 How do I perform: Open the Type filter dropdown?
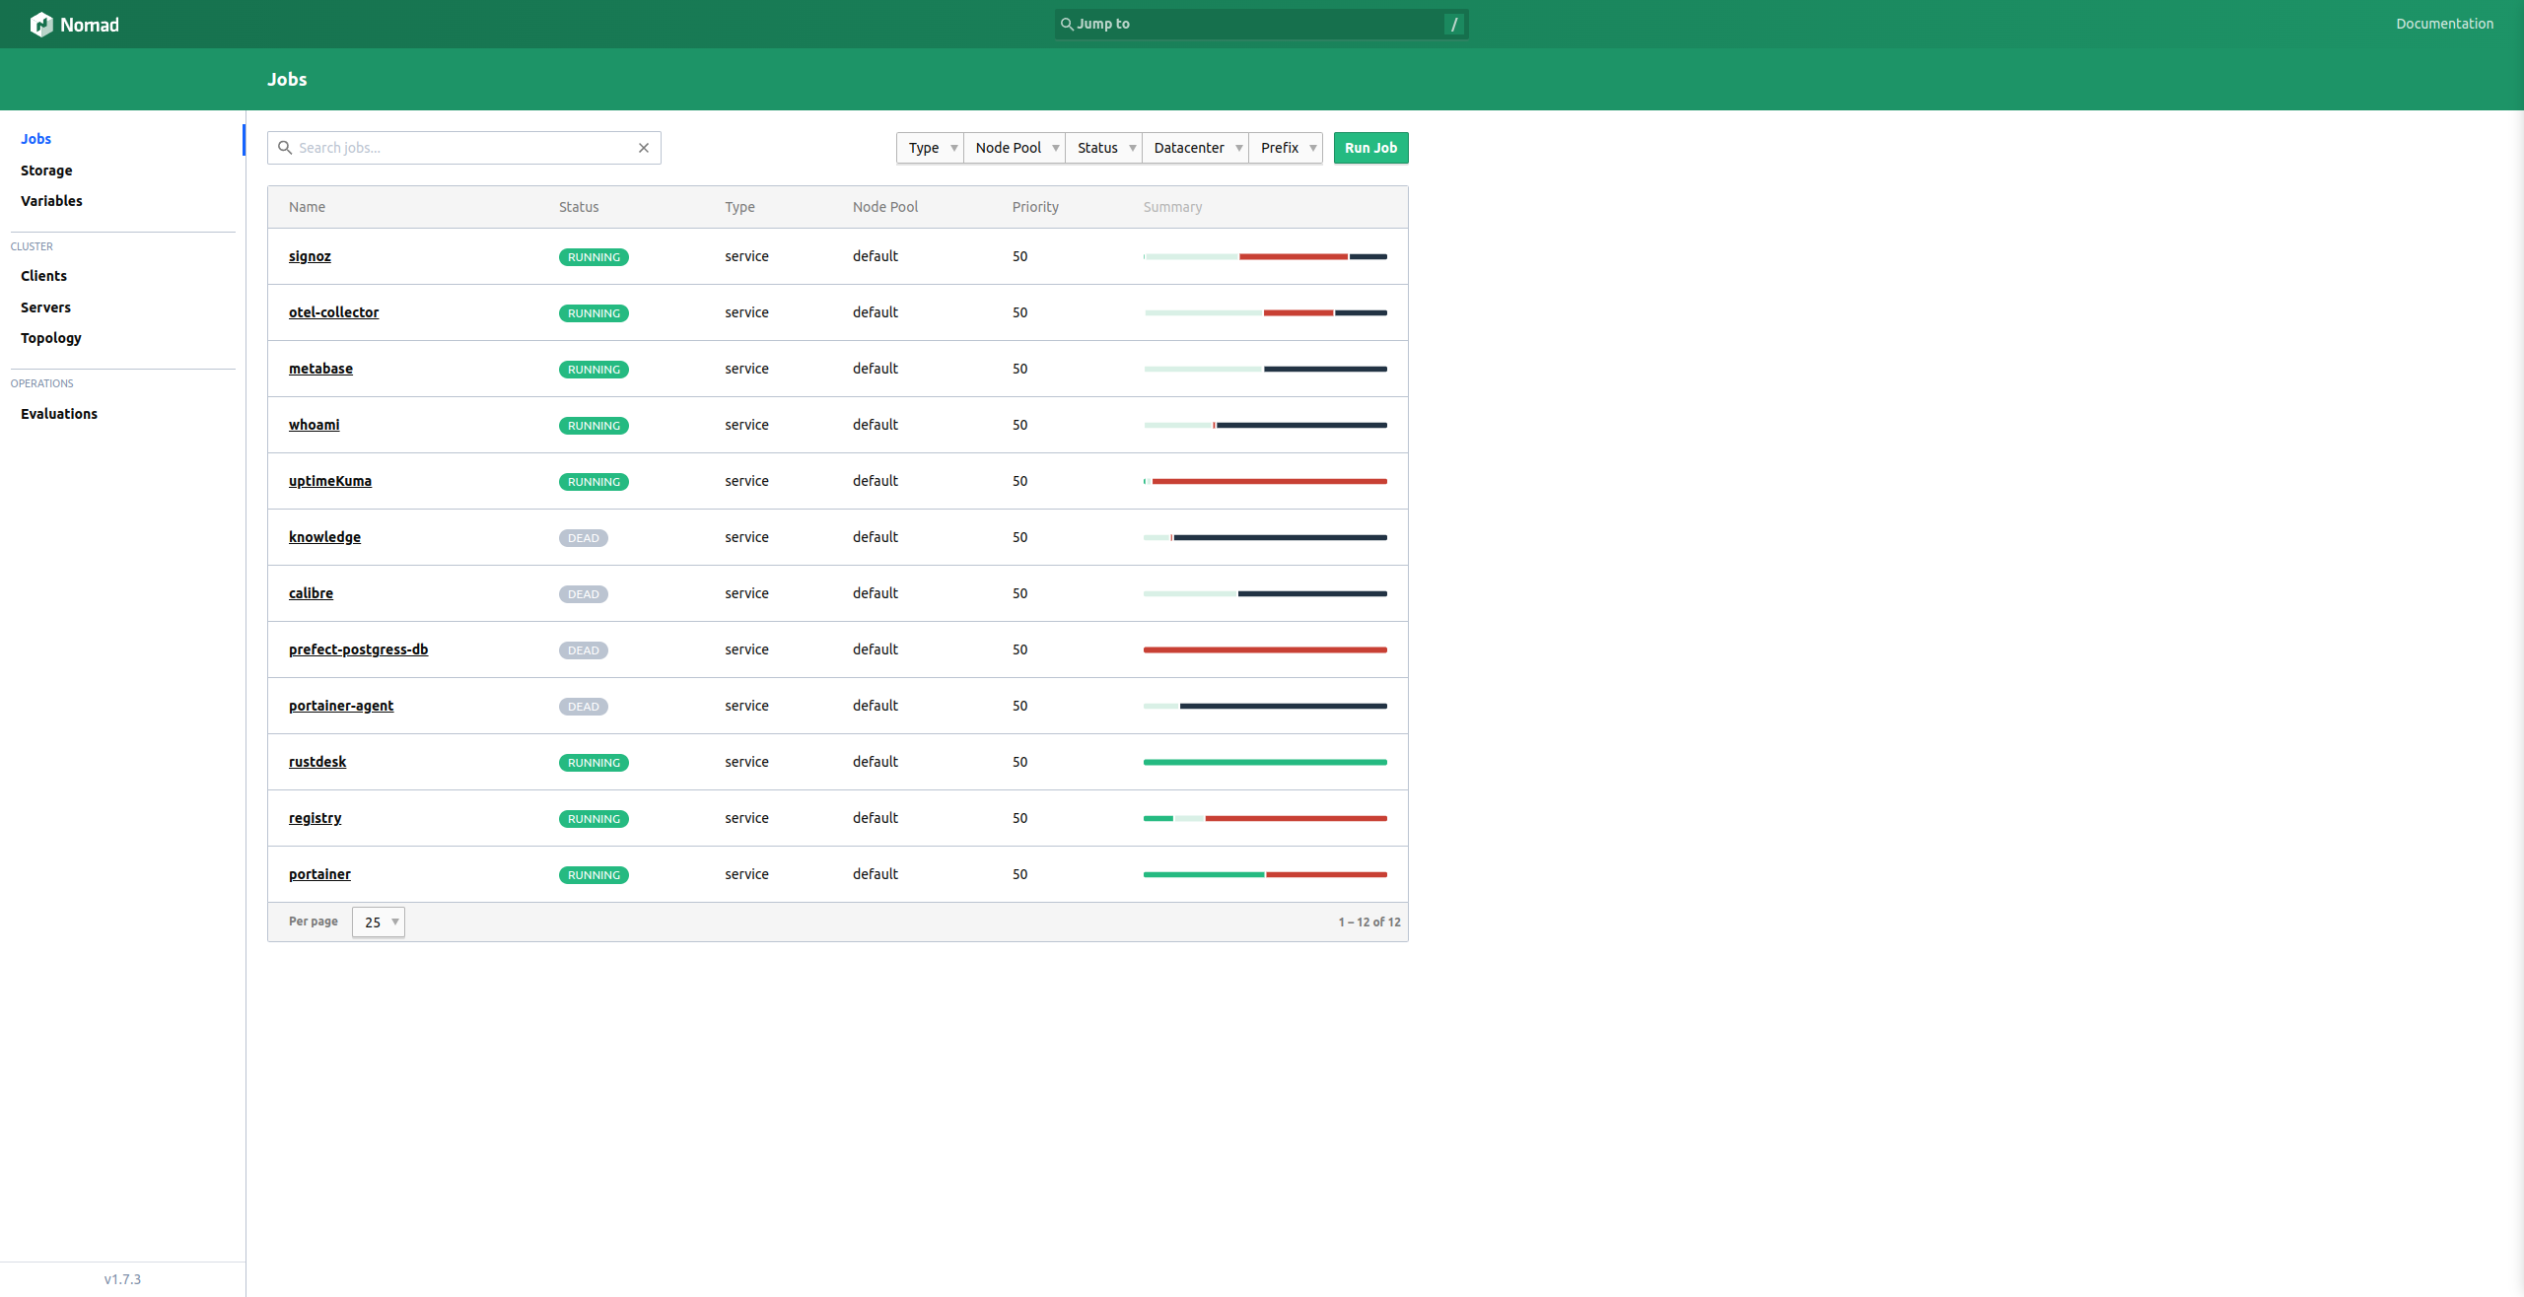click(x=930, y=148)
